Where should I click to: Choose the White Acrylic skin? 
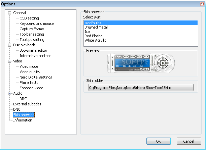pos(141,40)
